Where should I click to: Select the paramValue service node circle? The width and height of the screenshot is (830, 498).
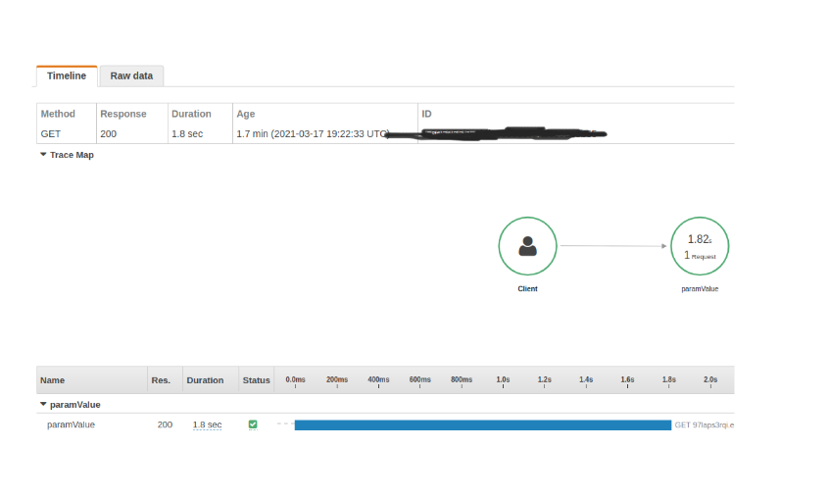tap(700, 246)
